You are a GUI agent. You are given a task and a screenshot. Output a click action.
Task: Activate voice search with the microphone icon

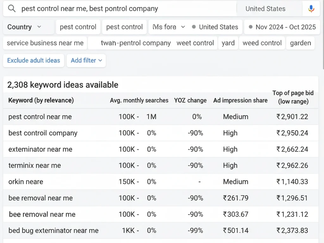[312, 9]
